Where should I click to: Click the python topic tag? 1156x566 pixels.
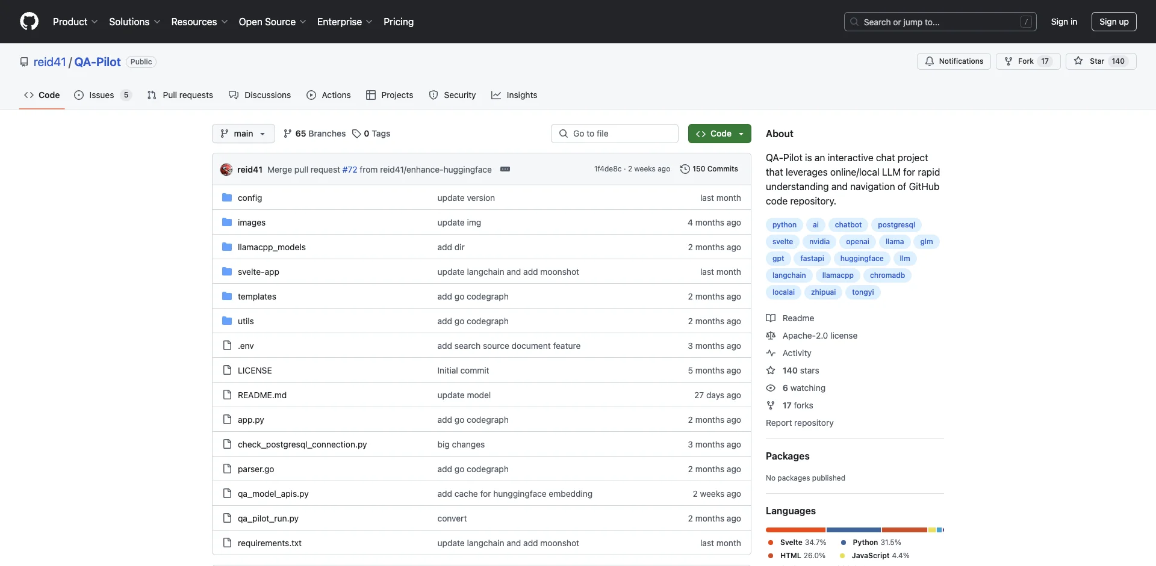[x=785, y=225]
